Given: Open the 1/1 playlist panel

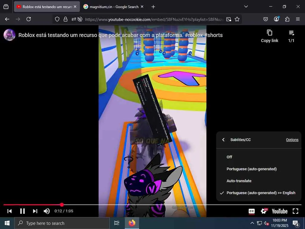Looking at the screenshot, I should (x=291, y=36).
